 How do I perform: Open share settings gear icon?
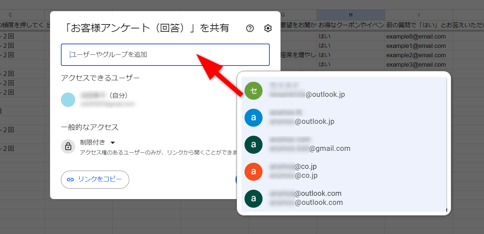point(268,28)
